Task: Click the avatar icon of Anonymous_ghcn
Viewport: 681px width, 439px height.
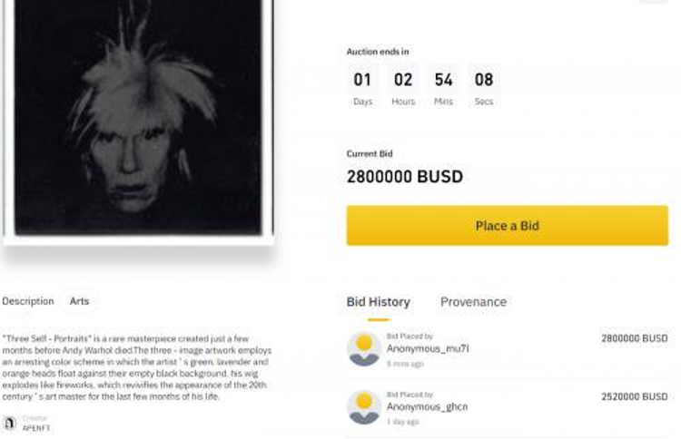Action: [x=364, y=407]
